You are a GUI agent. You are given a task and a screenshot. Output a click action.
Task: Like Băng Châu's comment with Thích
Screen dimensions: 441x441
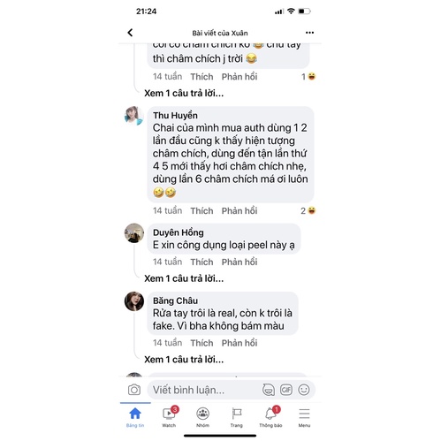click(x=201, y=343)
